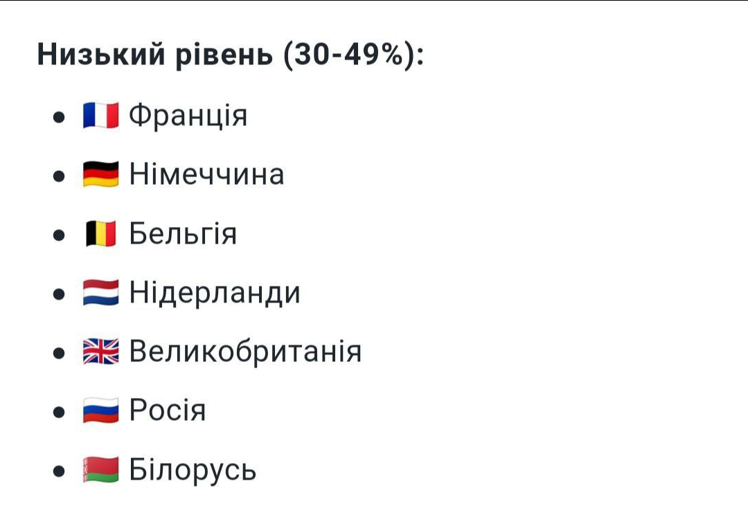Click the bullet point before Німеччина
Viewport: 748px width, 526px height.
pos(59,176)
